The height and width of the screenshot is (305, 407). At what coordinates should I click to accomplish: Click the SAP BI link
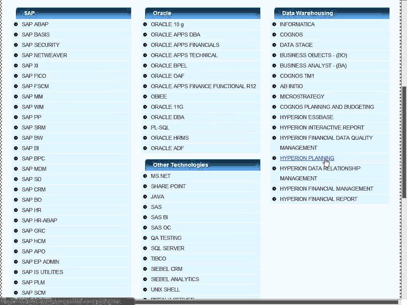(x=30, y=149)
